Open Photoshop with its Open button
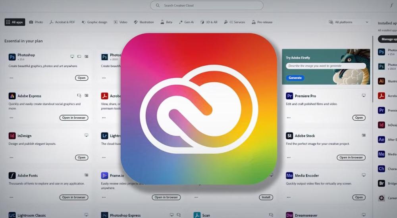The height and width of the screenshot is (218, 397). [81, 78]
